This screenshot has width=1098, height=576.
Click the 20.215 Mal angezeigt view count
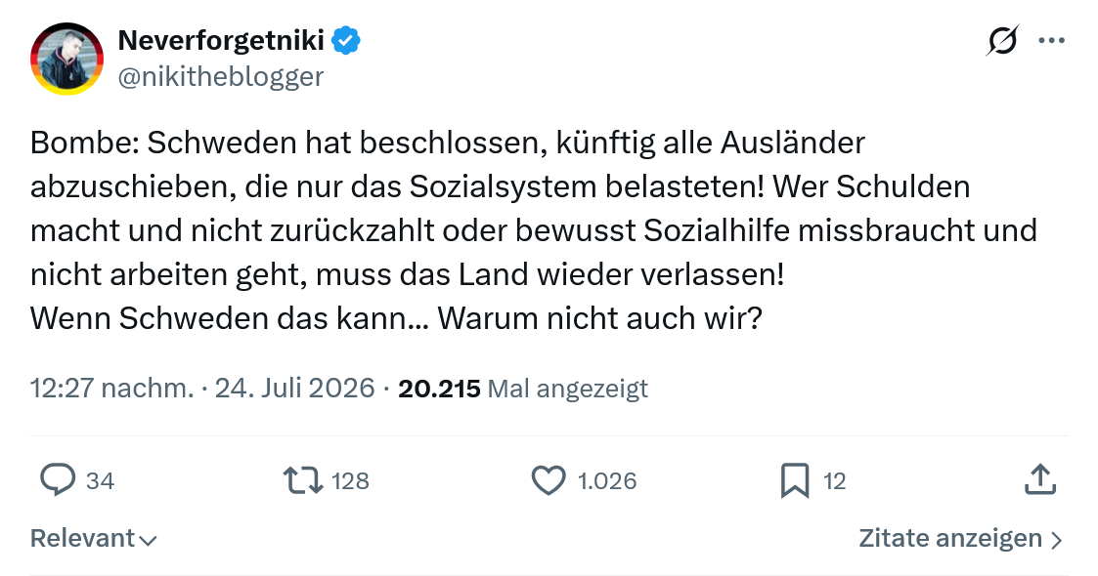pos(523,389)
